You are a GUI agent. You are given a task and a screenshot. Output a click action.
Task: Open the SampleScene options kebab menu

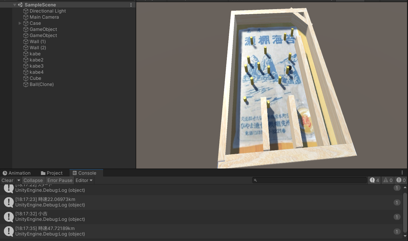coord(131,5)
